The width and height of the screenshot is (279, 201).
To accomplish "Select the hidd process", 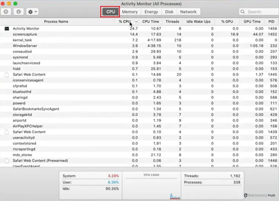I will click(16, 69).
